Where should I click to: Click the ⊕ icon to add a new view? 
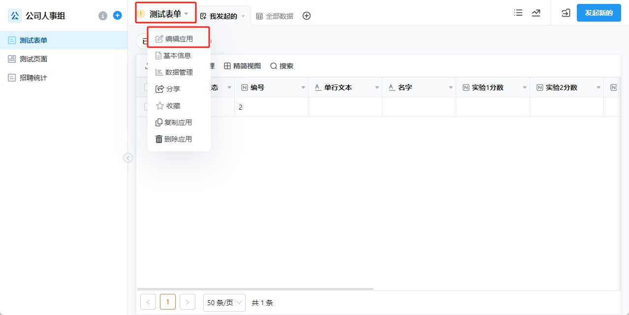306,16
